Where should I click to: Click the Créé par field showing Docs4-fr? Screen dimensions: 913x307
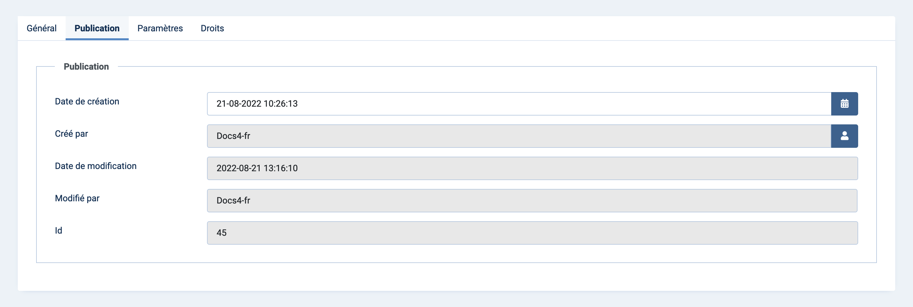(519, 136)
